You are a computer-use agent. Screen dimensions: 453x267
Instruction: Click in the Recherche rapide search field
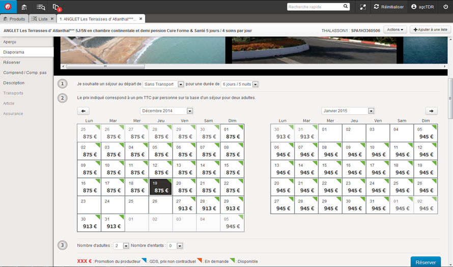click(x=315, y=7)
